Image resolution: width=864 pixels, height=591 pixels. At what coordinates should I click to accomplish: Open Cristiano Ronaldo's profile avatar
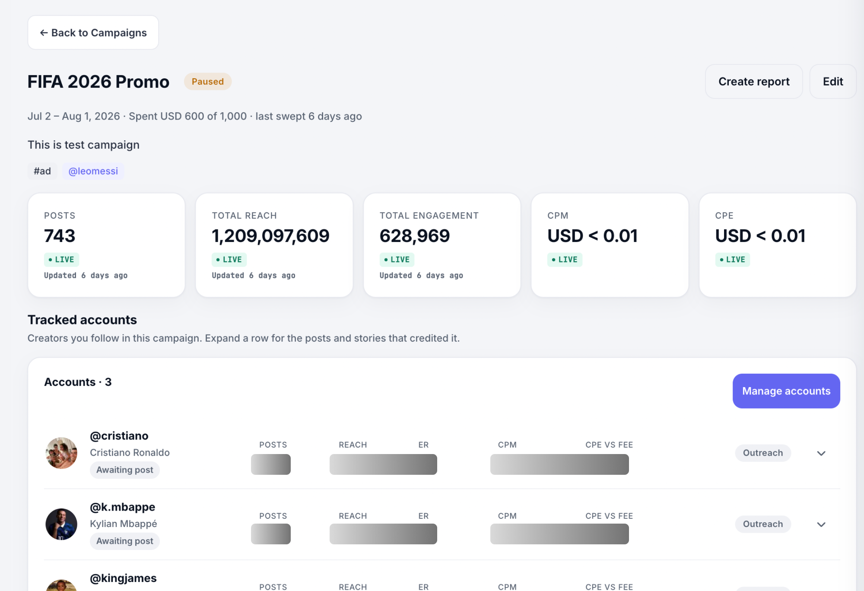[x=61, y=453]
